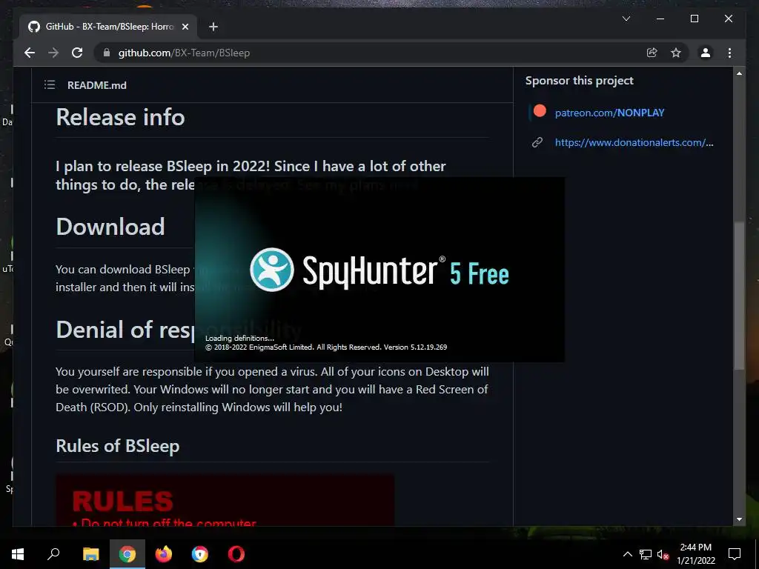Open the notification action center icon

[x=735, y=554]
